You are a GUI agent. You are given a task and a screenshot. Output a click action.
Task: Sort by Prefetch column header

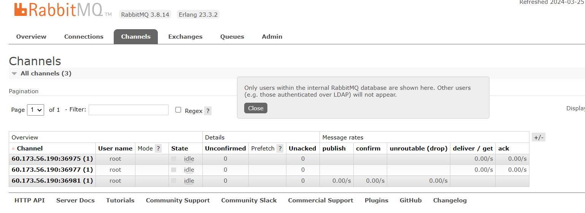[263, 149]
